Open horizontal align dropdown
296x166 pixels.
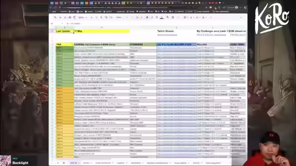click(185, 18)
